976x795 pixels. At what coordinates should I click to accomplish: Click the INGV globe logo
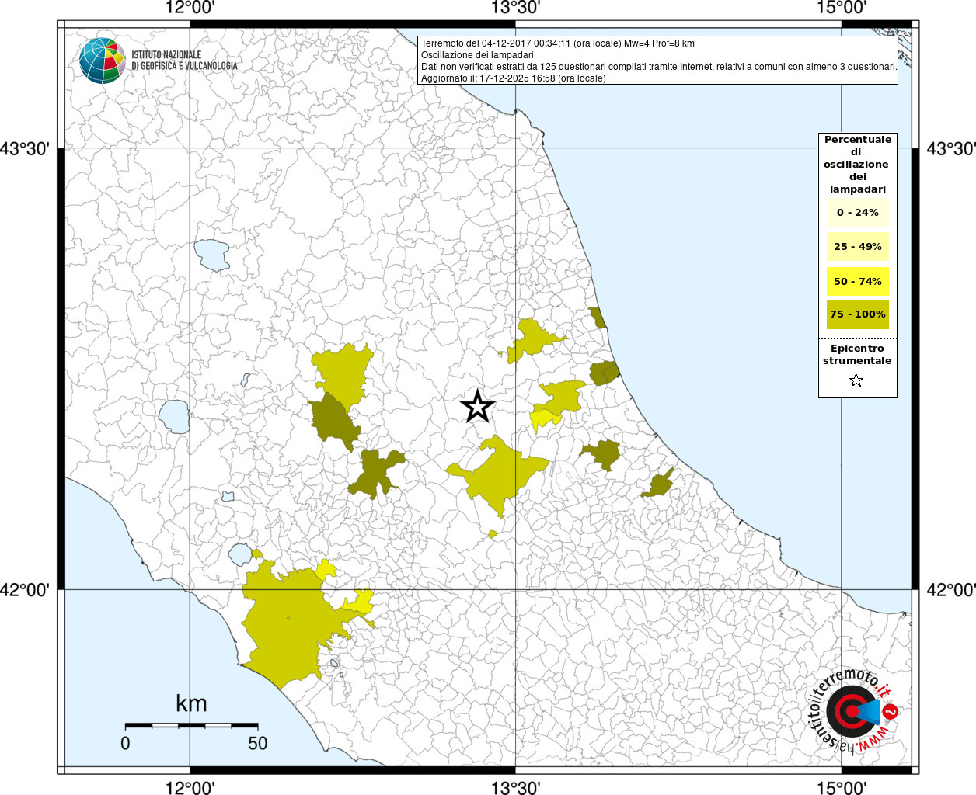[x=102, y=60]
